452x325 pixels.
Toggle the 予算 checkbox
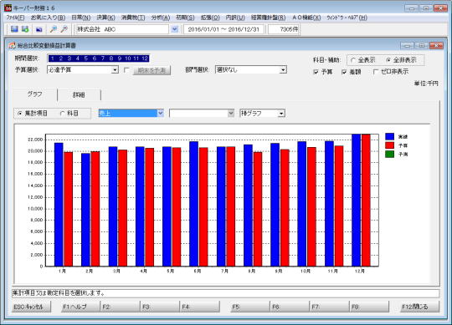click(x=316, y=72)
